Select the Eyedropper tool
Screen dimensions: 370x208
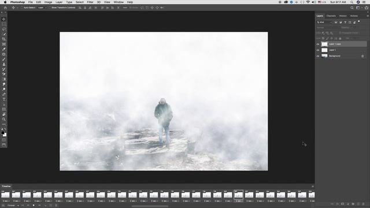click(4, 49)
